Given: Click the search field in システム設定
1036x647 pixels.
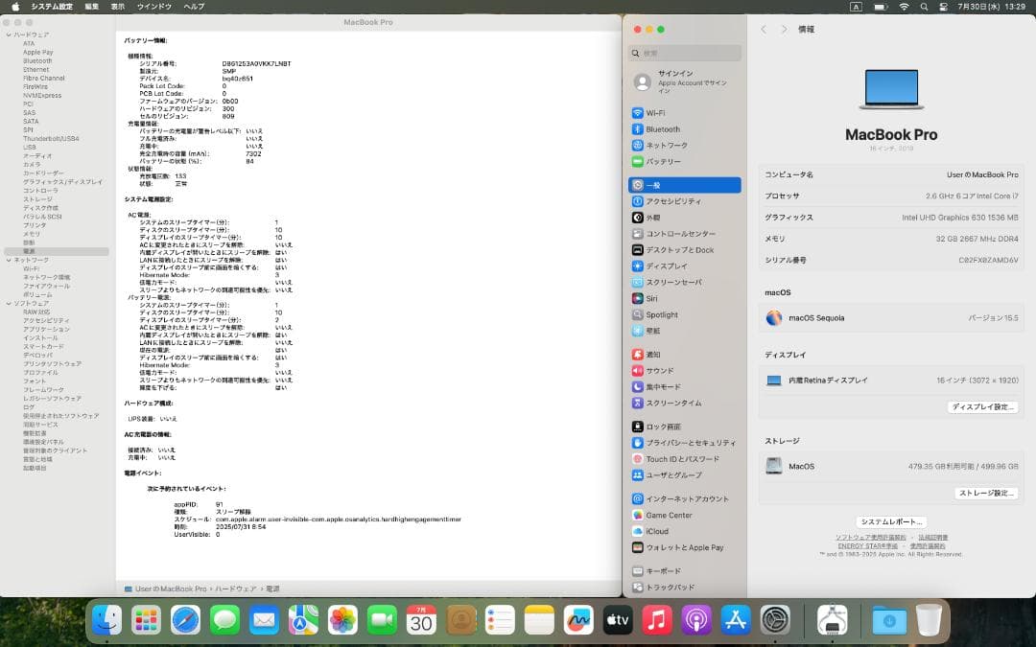Looking at the screenshot, I should [684, 53].
